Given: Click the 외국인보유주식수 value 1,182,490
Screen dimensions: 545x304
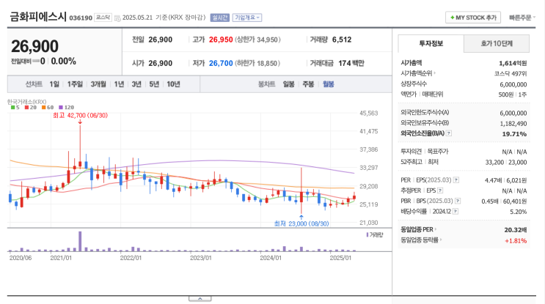Looking at the screenshot, I should (513, 123).
